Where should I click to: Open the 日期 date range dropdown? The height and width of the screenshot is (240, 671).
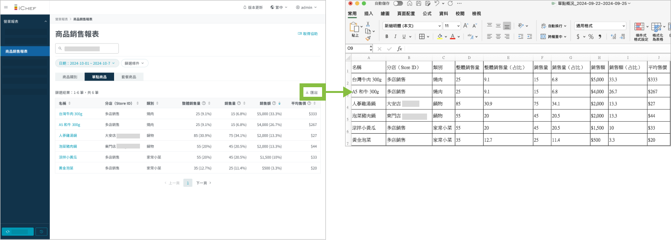(x=86, y=63)
